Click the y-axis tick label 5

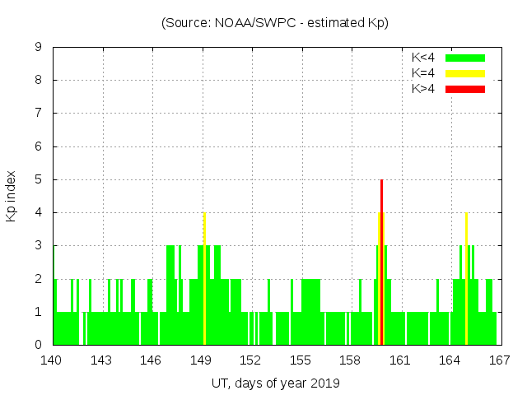[39, 179]
